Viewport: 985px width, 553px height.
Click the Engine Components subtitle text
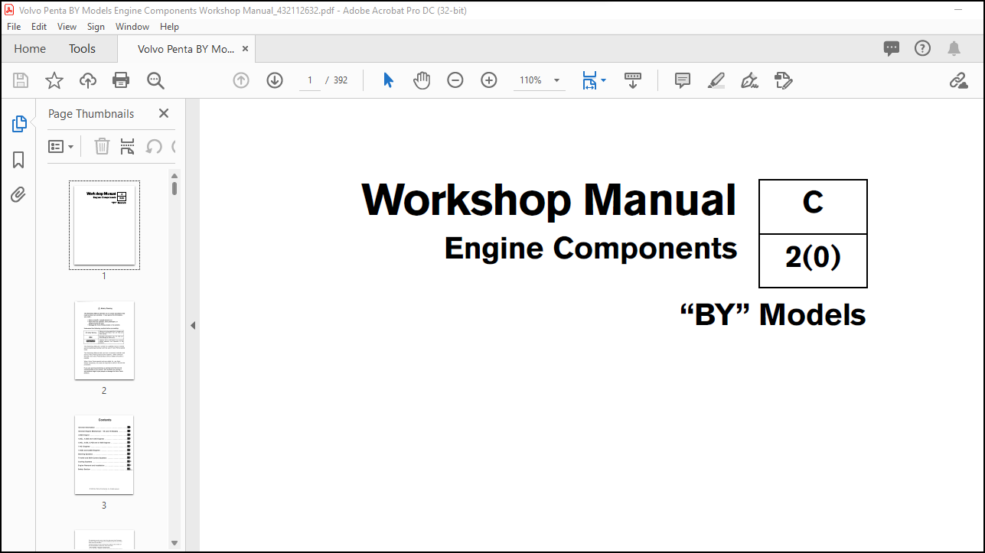[x=591, y=248]
